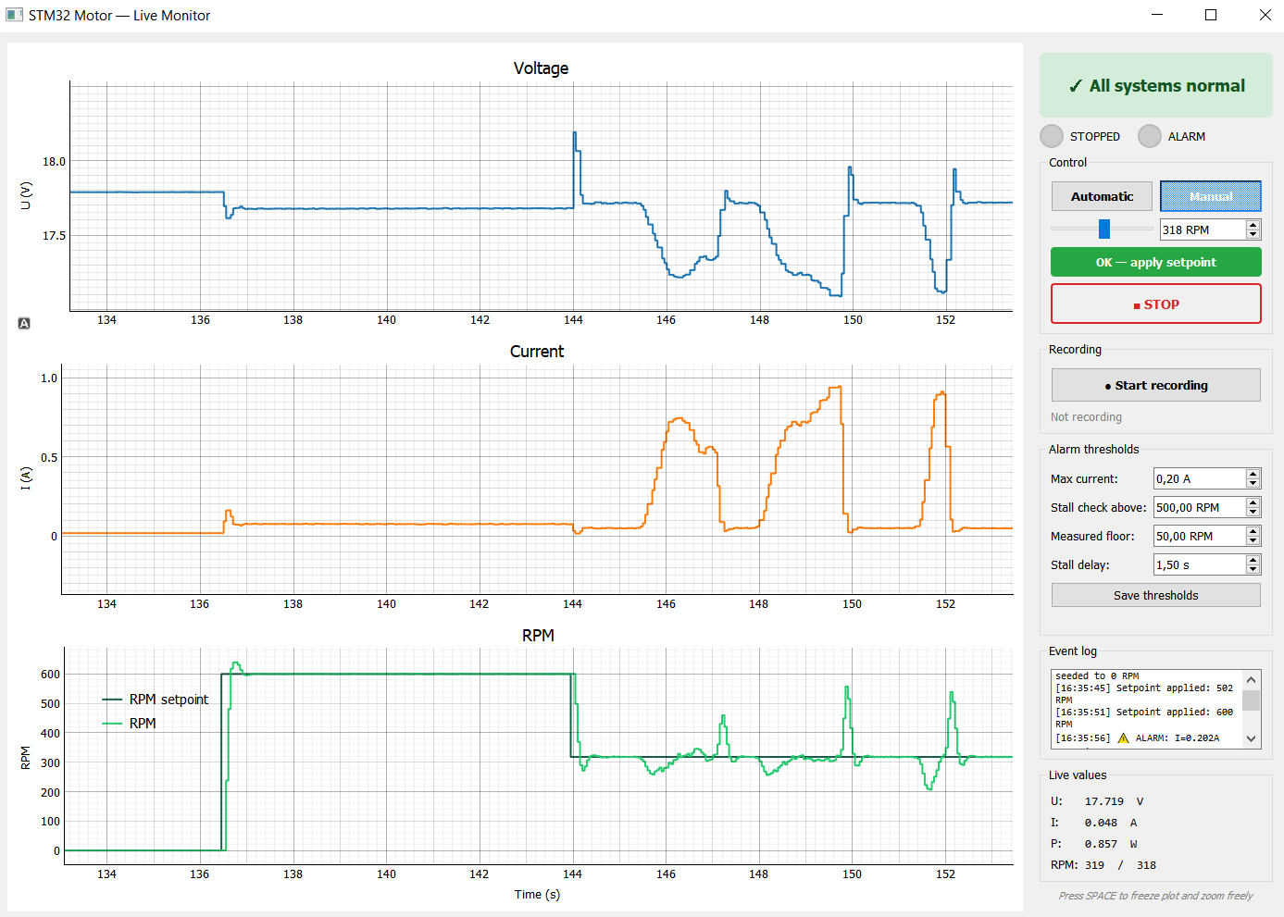1284x917 pixels.
Task: Maximize the Live Monitor window
Action: point(1211,15)
